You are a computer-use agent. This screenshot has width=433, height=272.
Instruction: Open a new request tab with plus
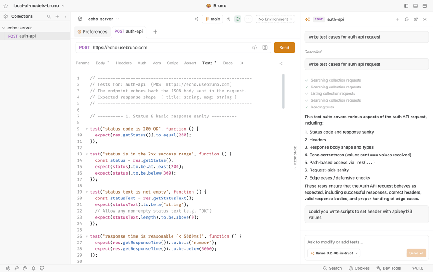156,32
